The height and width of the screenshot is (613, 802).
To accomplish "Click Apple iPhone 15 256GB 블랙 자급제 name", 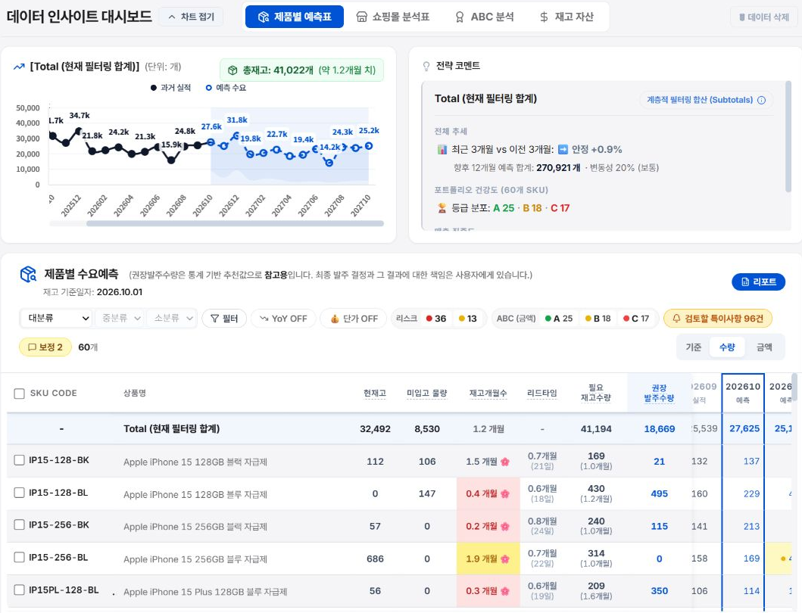I will click(195, 527).
